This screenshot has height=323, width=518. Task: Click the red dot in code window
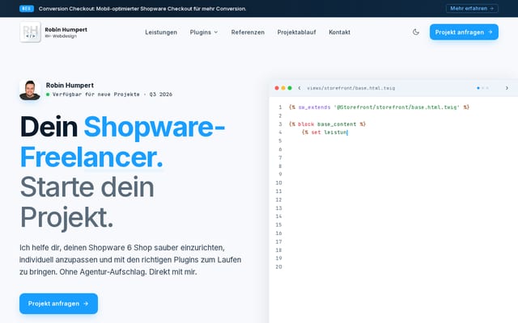[x=277, y=88]
